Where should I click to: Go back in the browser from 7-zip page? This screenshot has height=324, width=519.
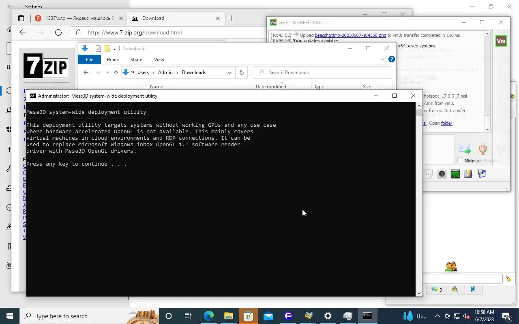23,32
